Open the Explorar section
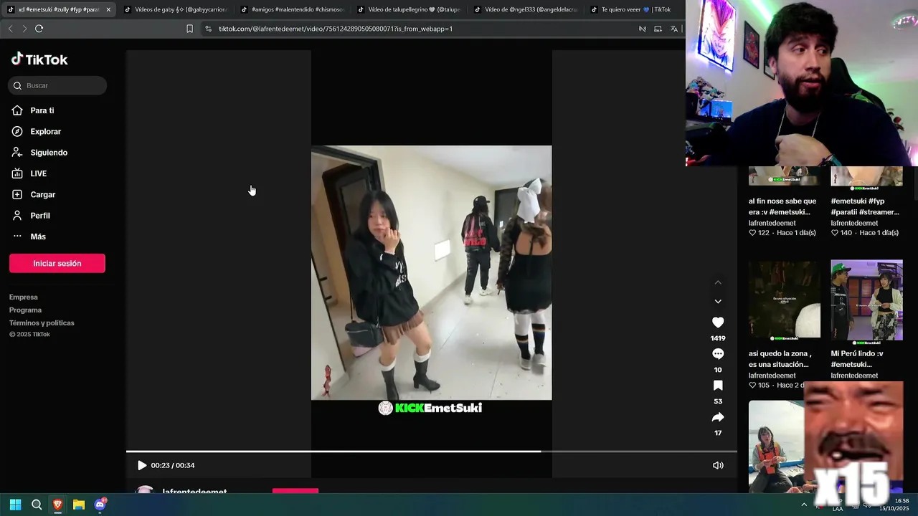The width and height of the screenshot is (918, 516). (x=37, y=131)
